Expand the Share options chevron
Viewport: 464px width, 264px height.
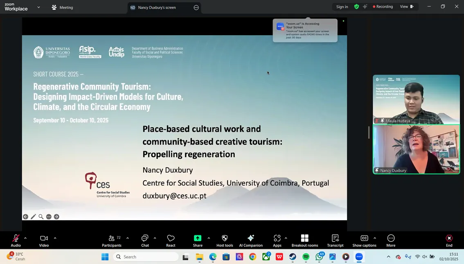209,238
